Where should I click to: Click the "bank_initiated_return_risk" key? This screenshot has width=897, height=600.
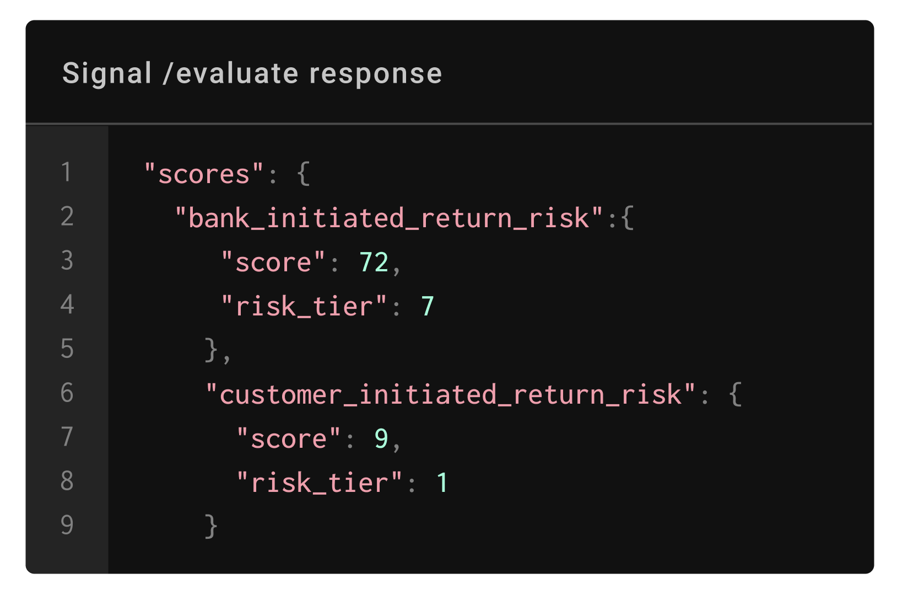389,218
